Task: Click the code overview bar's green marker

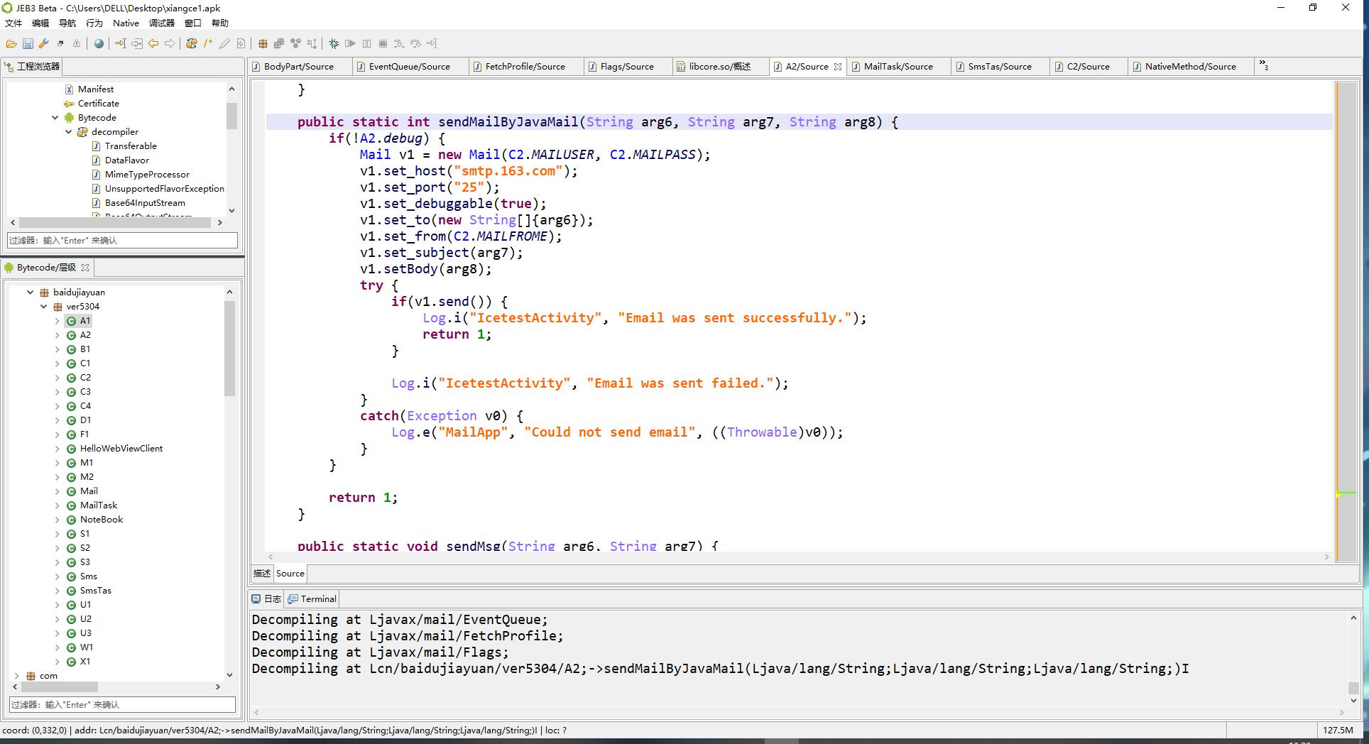Action: tap(1346, 493)
